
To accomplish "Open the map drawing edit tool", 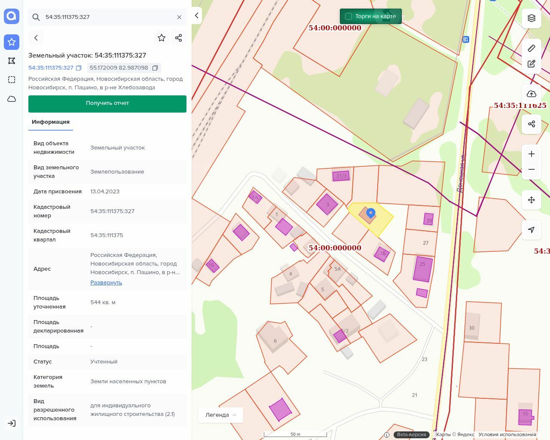I will [532, 64].
